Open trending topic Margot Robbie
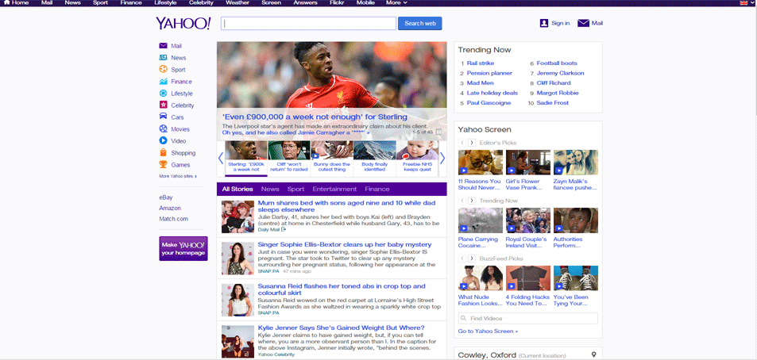This screenshot has width=757, height=360. coord(558,93)
